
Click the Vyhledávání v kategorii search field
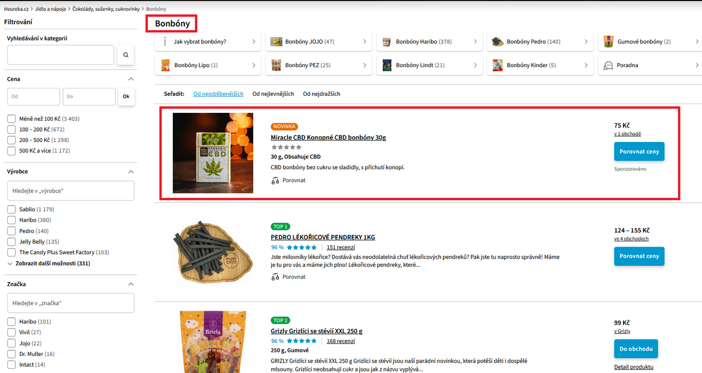(x=60, y=55)
